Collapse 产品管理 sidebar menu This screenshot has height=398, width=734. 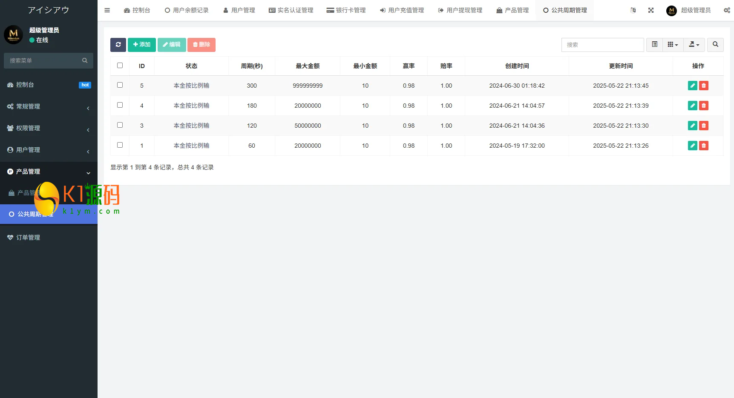click(x=49, y=172)
